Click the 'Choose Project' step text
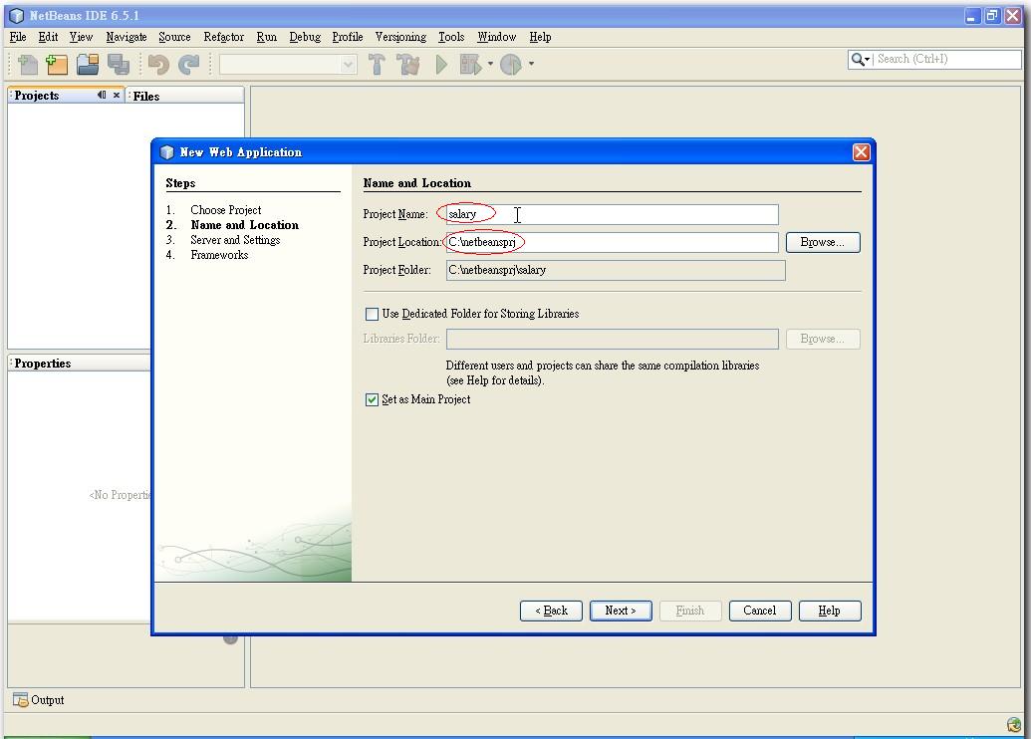The width and height of the screenshot is (1031, 739). [x=225, y=210]
